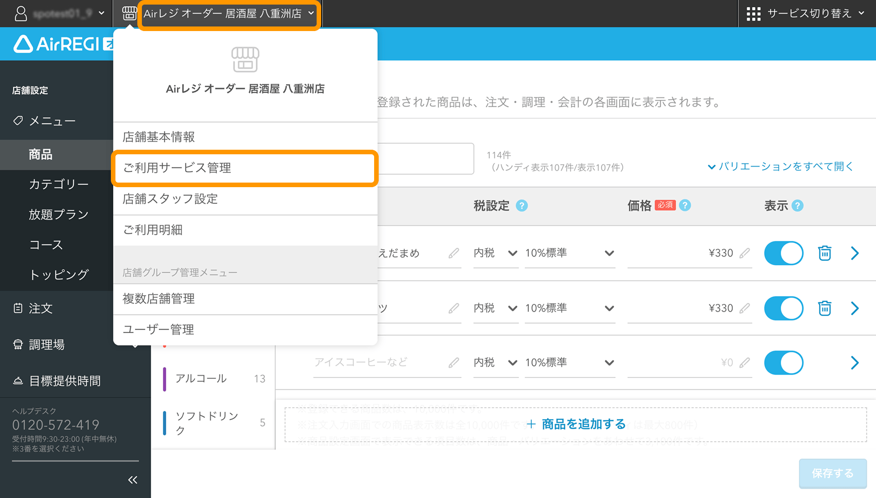This screenshot has width=876, height=498.
Task: Select the ソフトドリンク category
Action: (214, 423)
